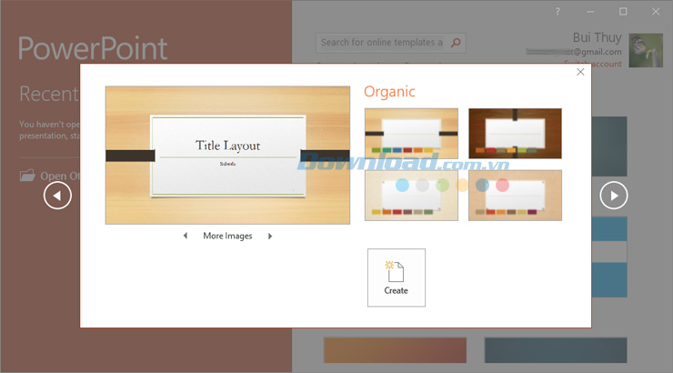673x373 pixels.
Task: Click Open Other Presentations folder icon
Action: (27, 175)
